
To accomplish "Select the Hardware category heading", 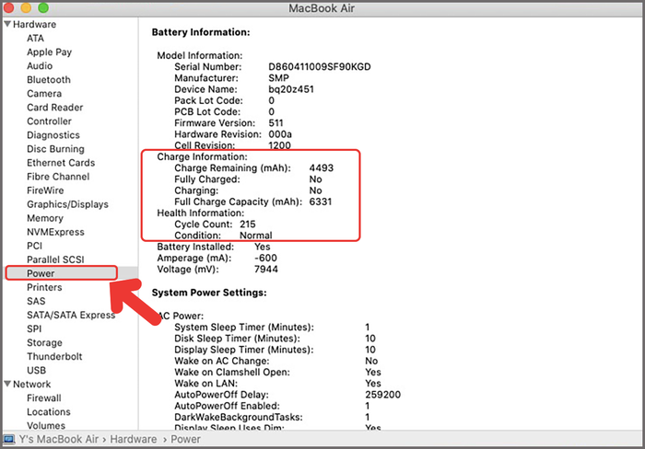I will (35, 24).
